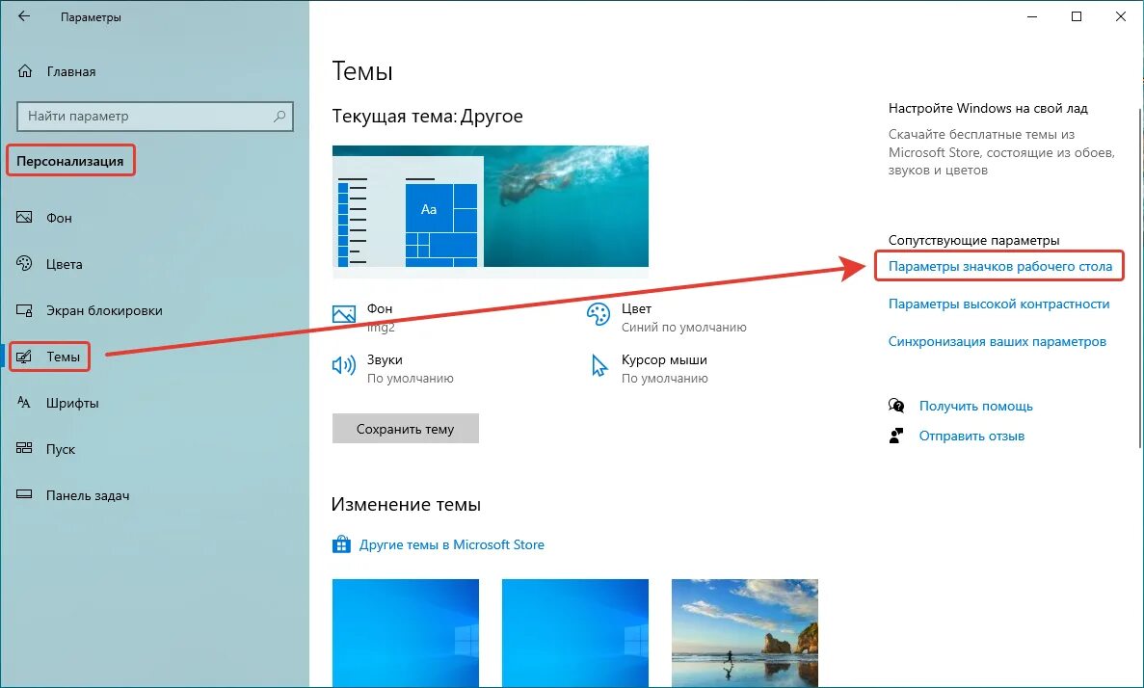Click the Панель задач bar icon
1144x688 pixels.
point(24,494)
